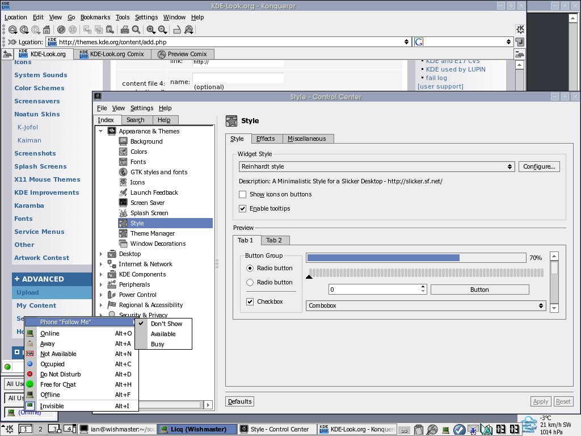Select first Radio button in preview
The width and height of the screenshot is (581, 436).
(250, 268)
